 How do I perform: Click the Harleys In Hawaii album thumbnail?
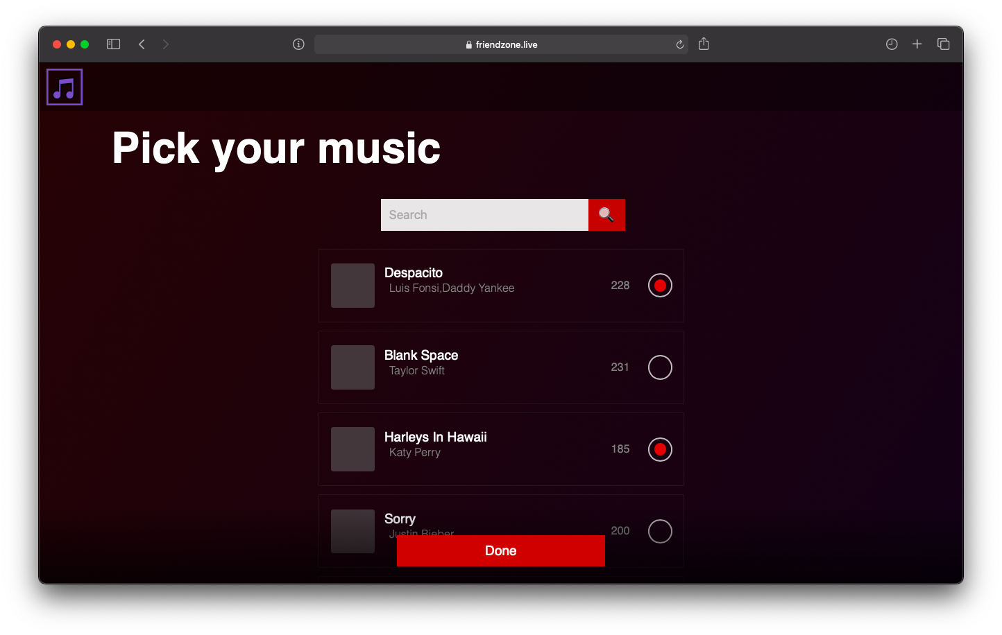(353, 449)
